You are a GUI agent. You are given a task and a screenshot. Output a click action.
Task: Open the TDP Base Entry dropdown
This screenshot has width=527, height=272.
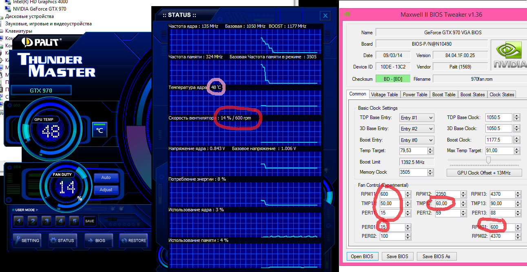(417, 117)
